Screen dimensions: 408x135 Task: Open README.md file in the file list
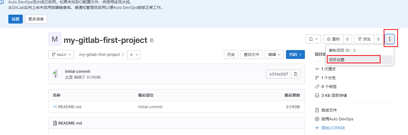point(70,107)
